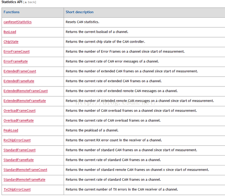
Task: Click the 'Resets CAN statistics.' description
Action: click(82, 22)
